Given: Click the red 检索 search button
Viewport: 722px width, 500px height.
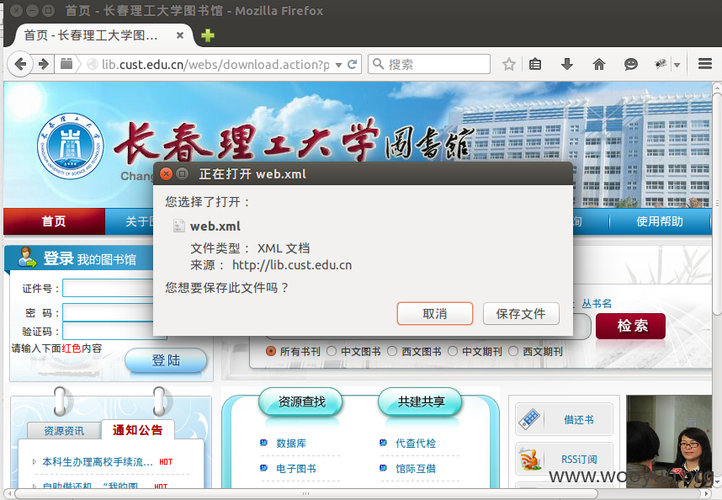Looking at the screenshot, I should click(x=630, y=326).
